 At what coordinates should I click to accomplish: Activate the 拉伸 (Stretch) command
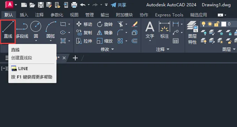click(x=84, y=41)
